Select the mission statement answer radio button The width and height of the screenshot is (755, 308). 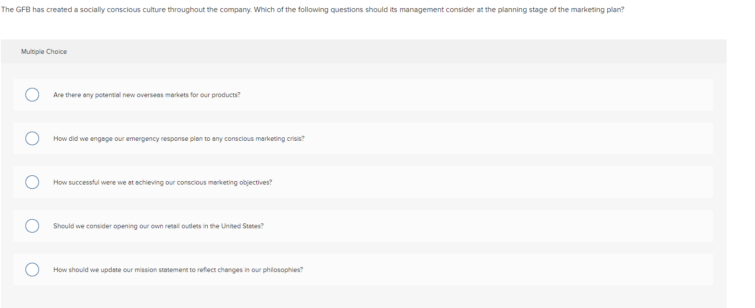point(32,270)
